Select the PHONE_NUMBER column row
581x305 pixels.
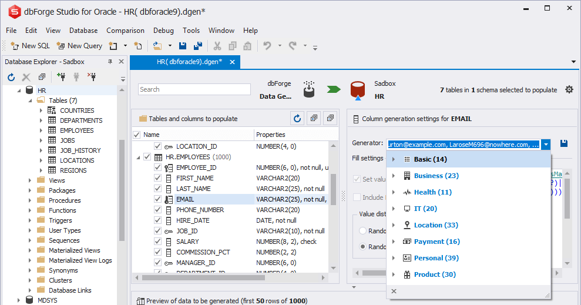[x=230, y=210]
